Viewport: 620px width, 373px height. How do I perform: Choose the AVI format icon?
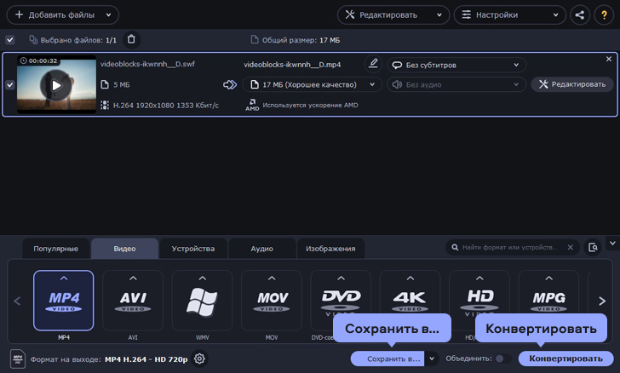[x=133, y=300]
